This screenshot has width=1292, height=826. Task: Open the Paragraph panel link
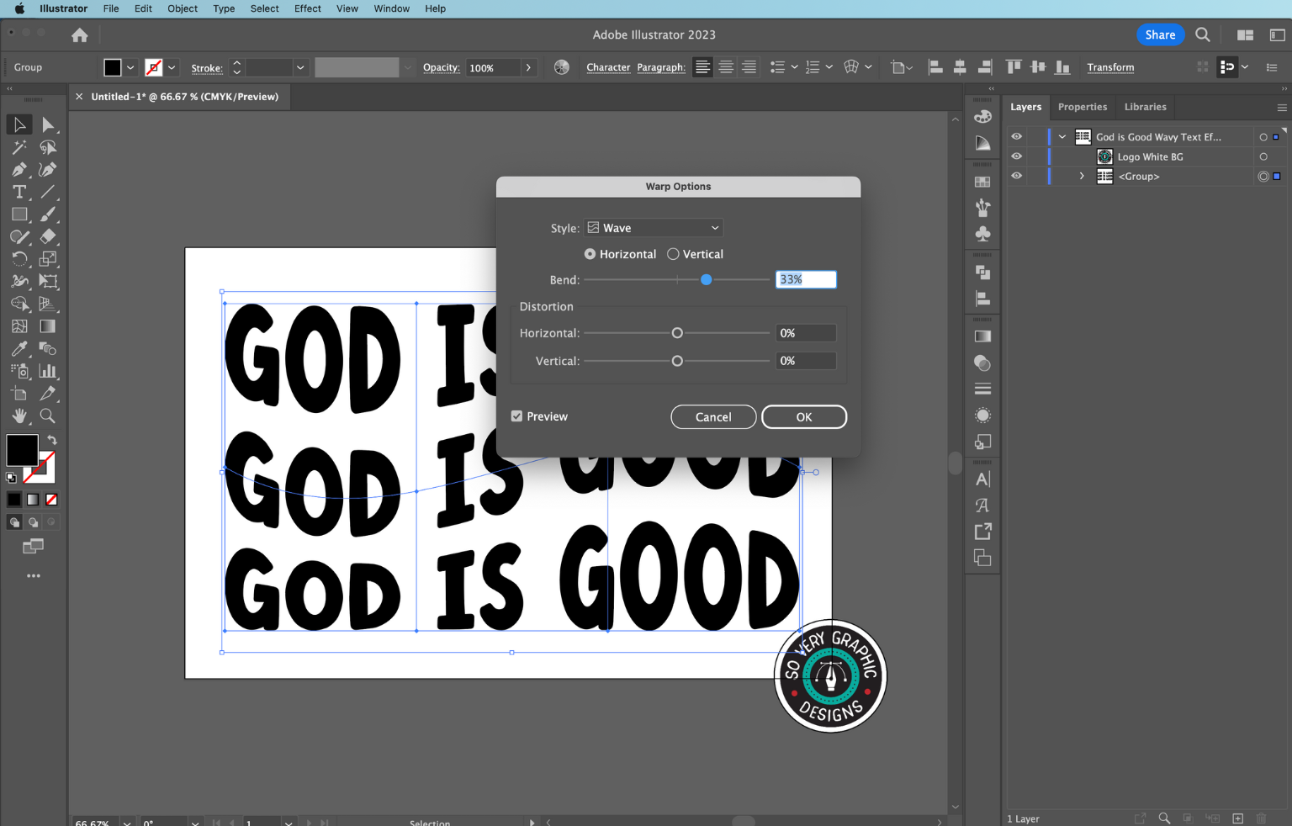661,67
